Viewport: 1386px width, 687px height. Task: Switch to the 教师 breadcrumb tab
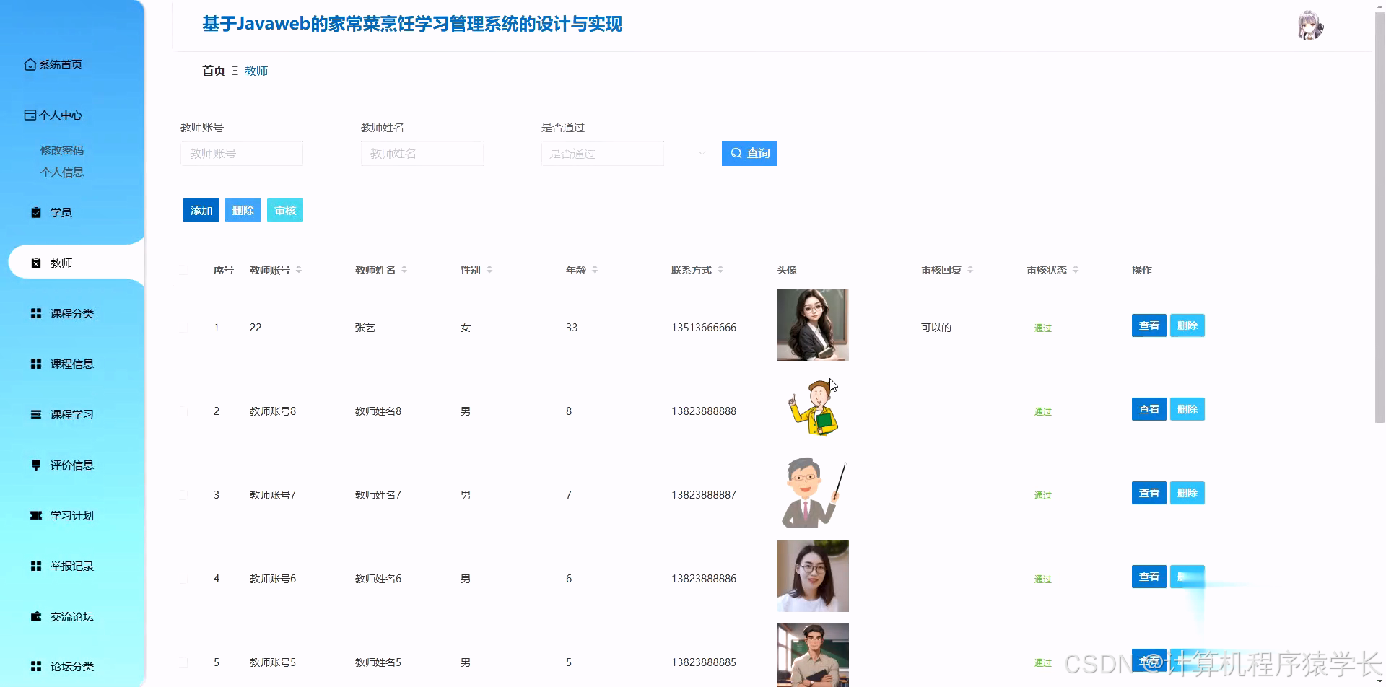click(256, 71)
